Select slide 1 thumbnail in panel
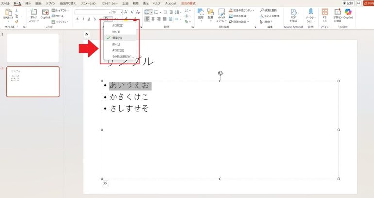 33,48
